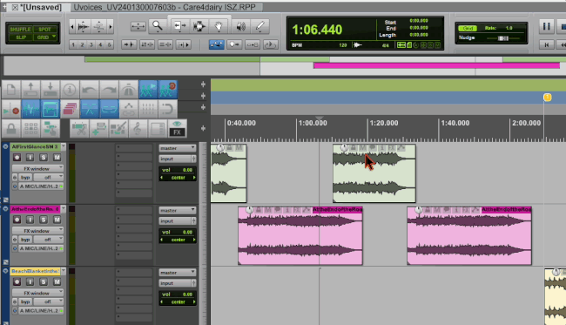The height and width of the screenshot is (325, 566).
Task: Switch to the Uvoices Care4dairy ISZ.RPP tab
Action: click(x=165, y=7)
